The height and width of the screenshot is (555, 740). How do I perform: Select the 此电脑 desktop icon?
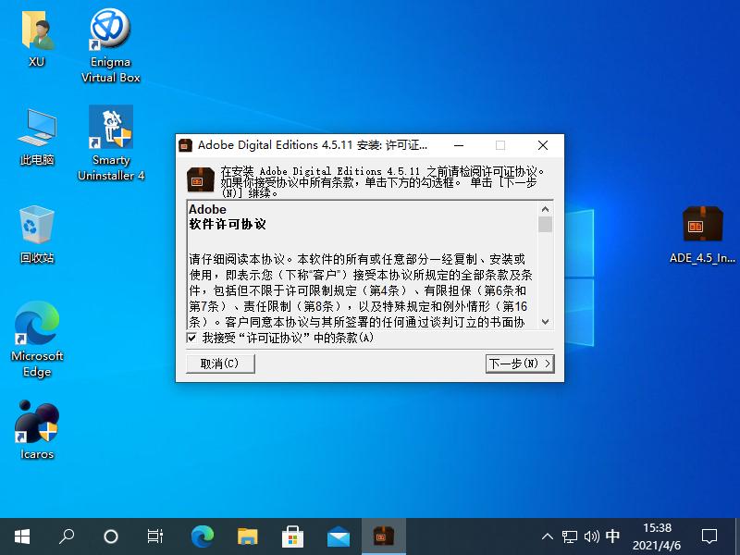(37, 137)
